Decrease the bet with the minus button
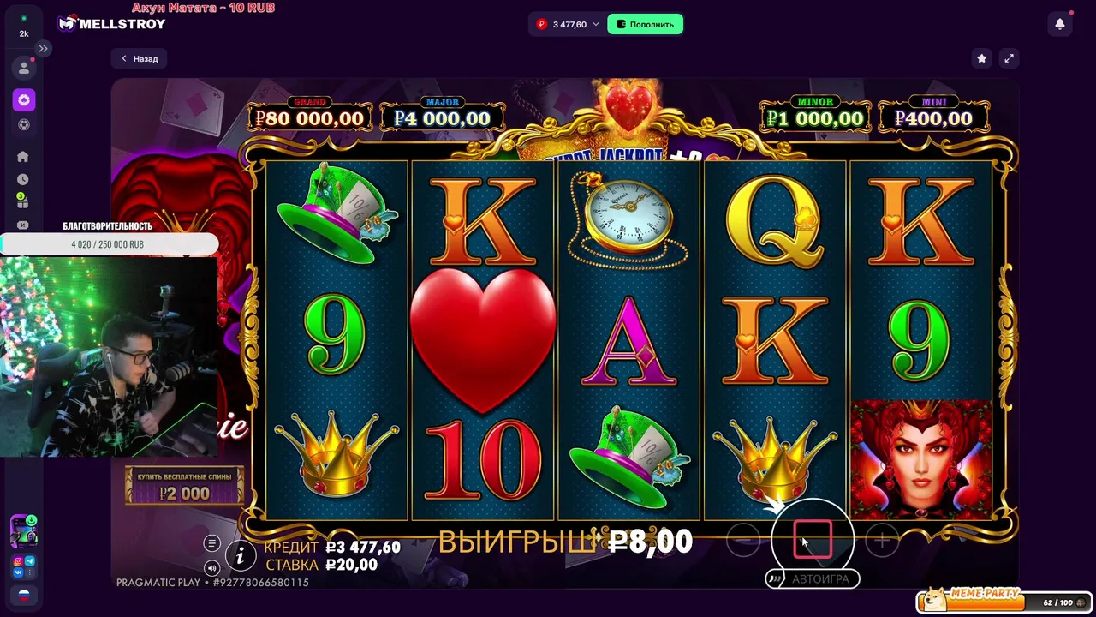 742,540
